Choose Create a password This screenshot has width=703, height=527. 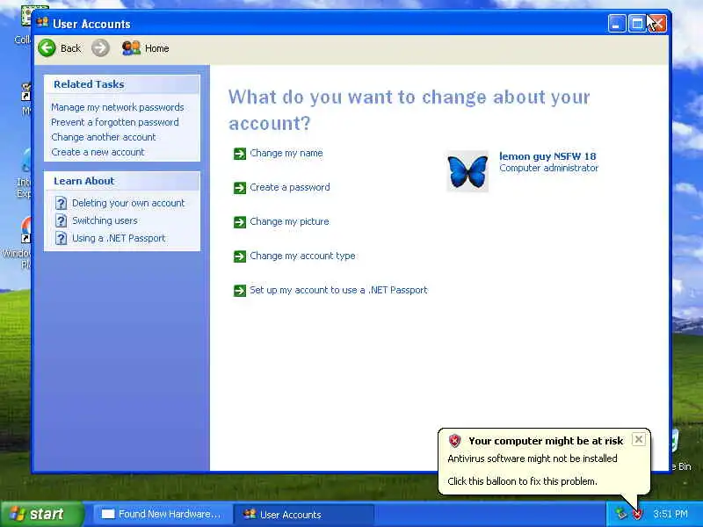[x=290, y=187]
